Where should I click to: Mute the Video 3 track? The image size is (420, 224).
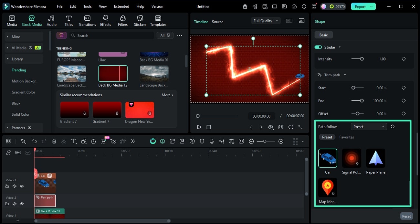click(x=15, y=186)
